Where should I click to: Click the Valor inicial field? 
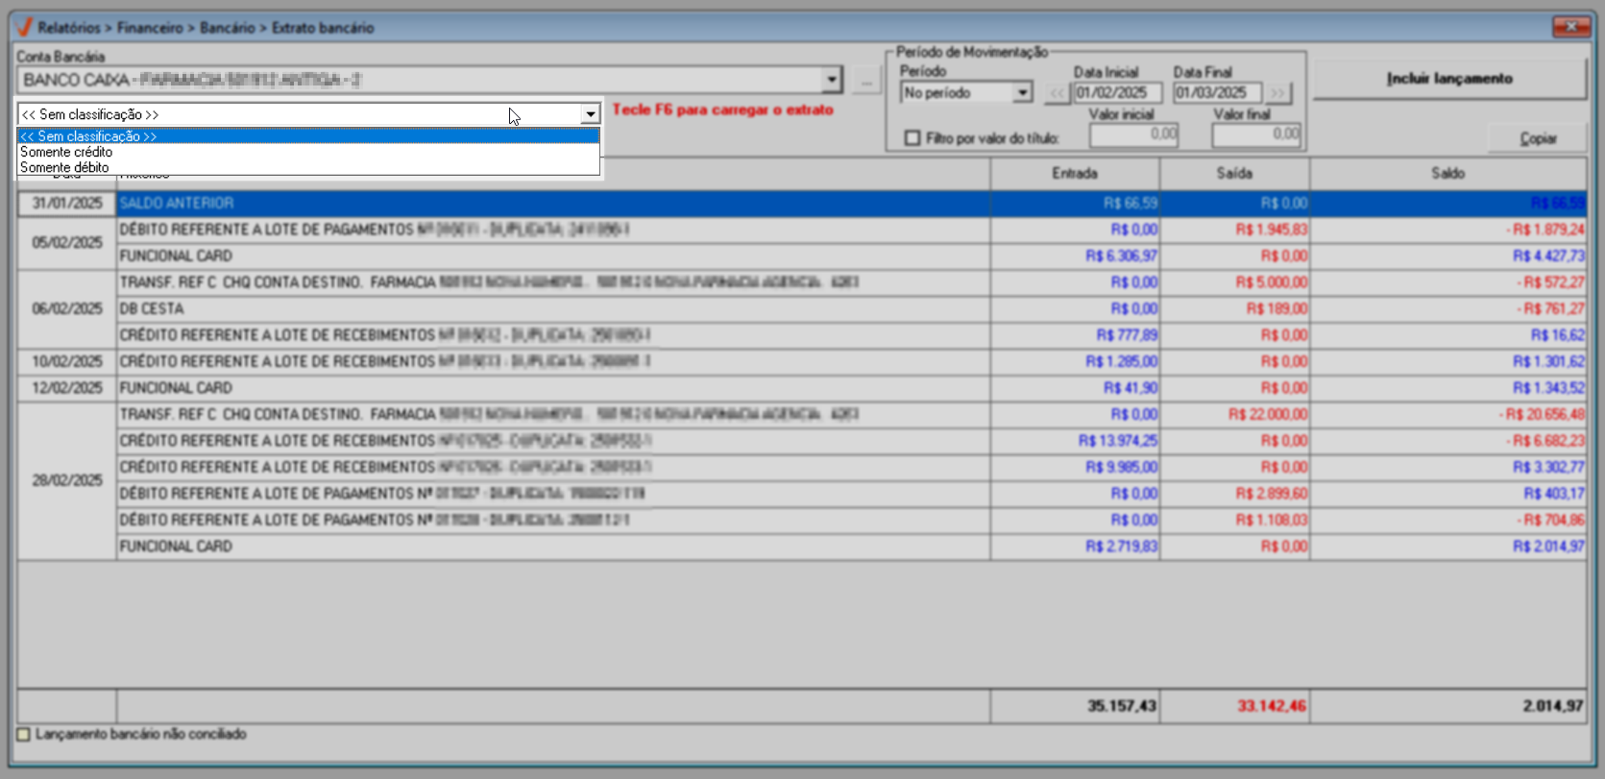1134,135
